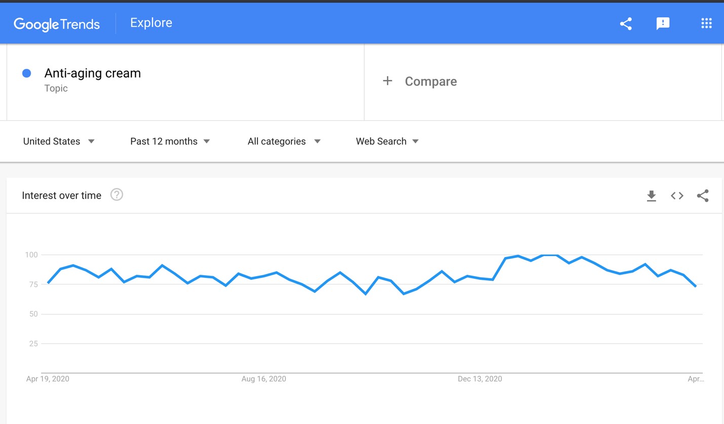The height and width of the screenshot is (424, 724).
Task: Open the Interest over time help icon
Action: [117, 195]
